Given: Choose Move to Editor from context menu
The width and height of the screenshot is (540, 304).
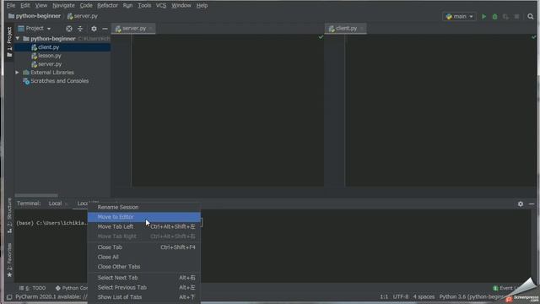Looking at the screenshot, I should point(144,217).
